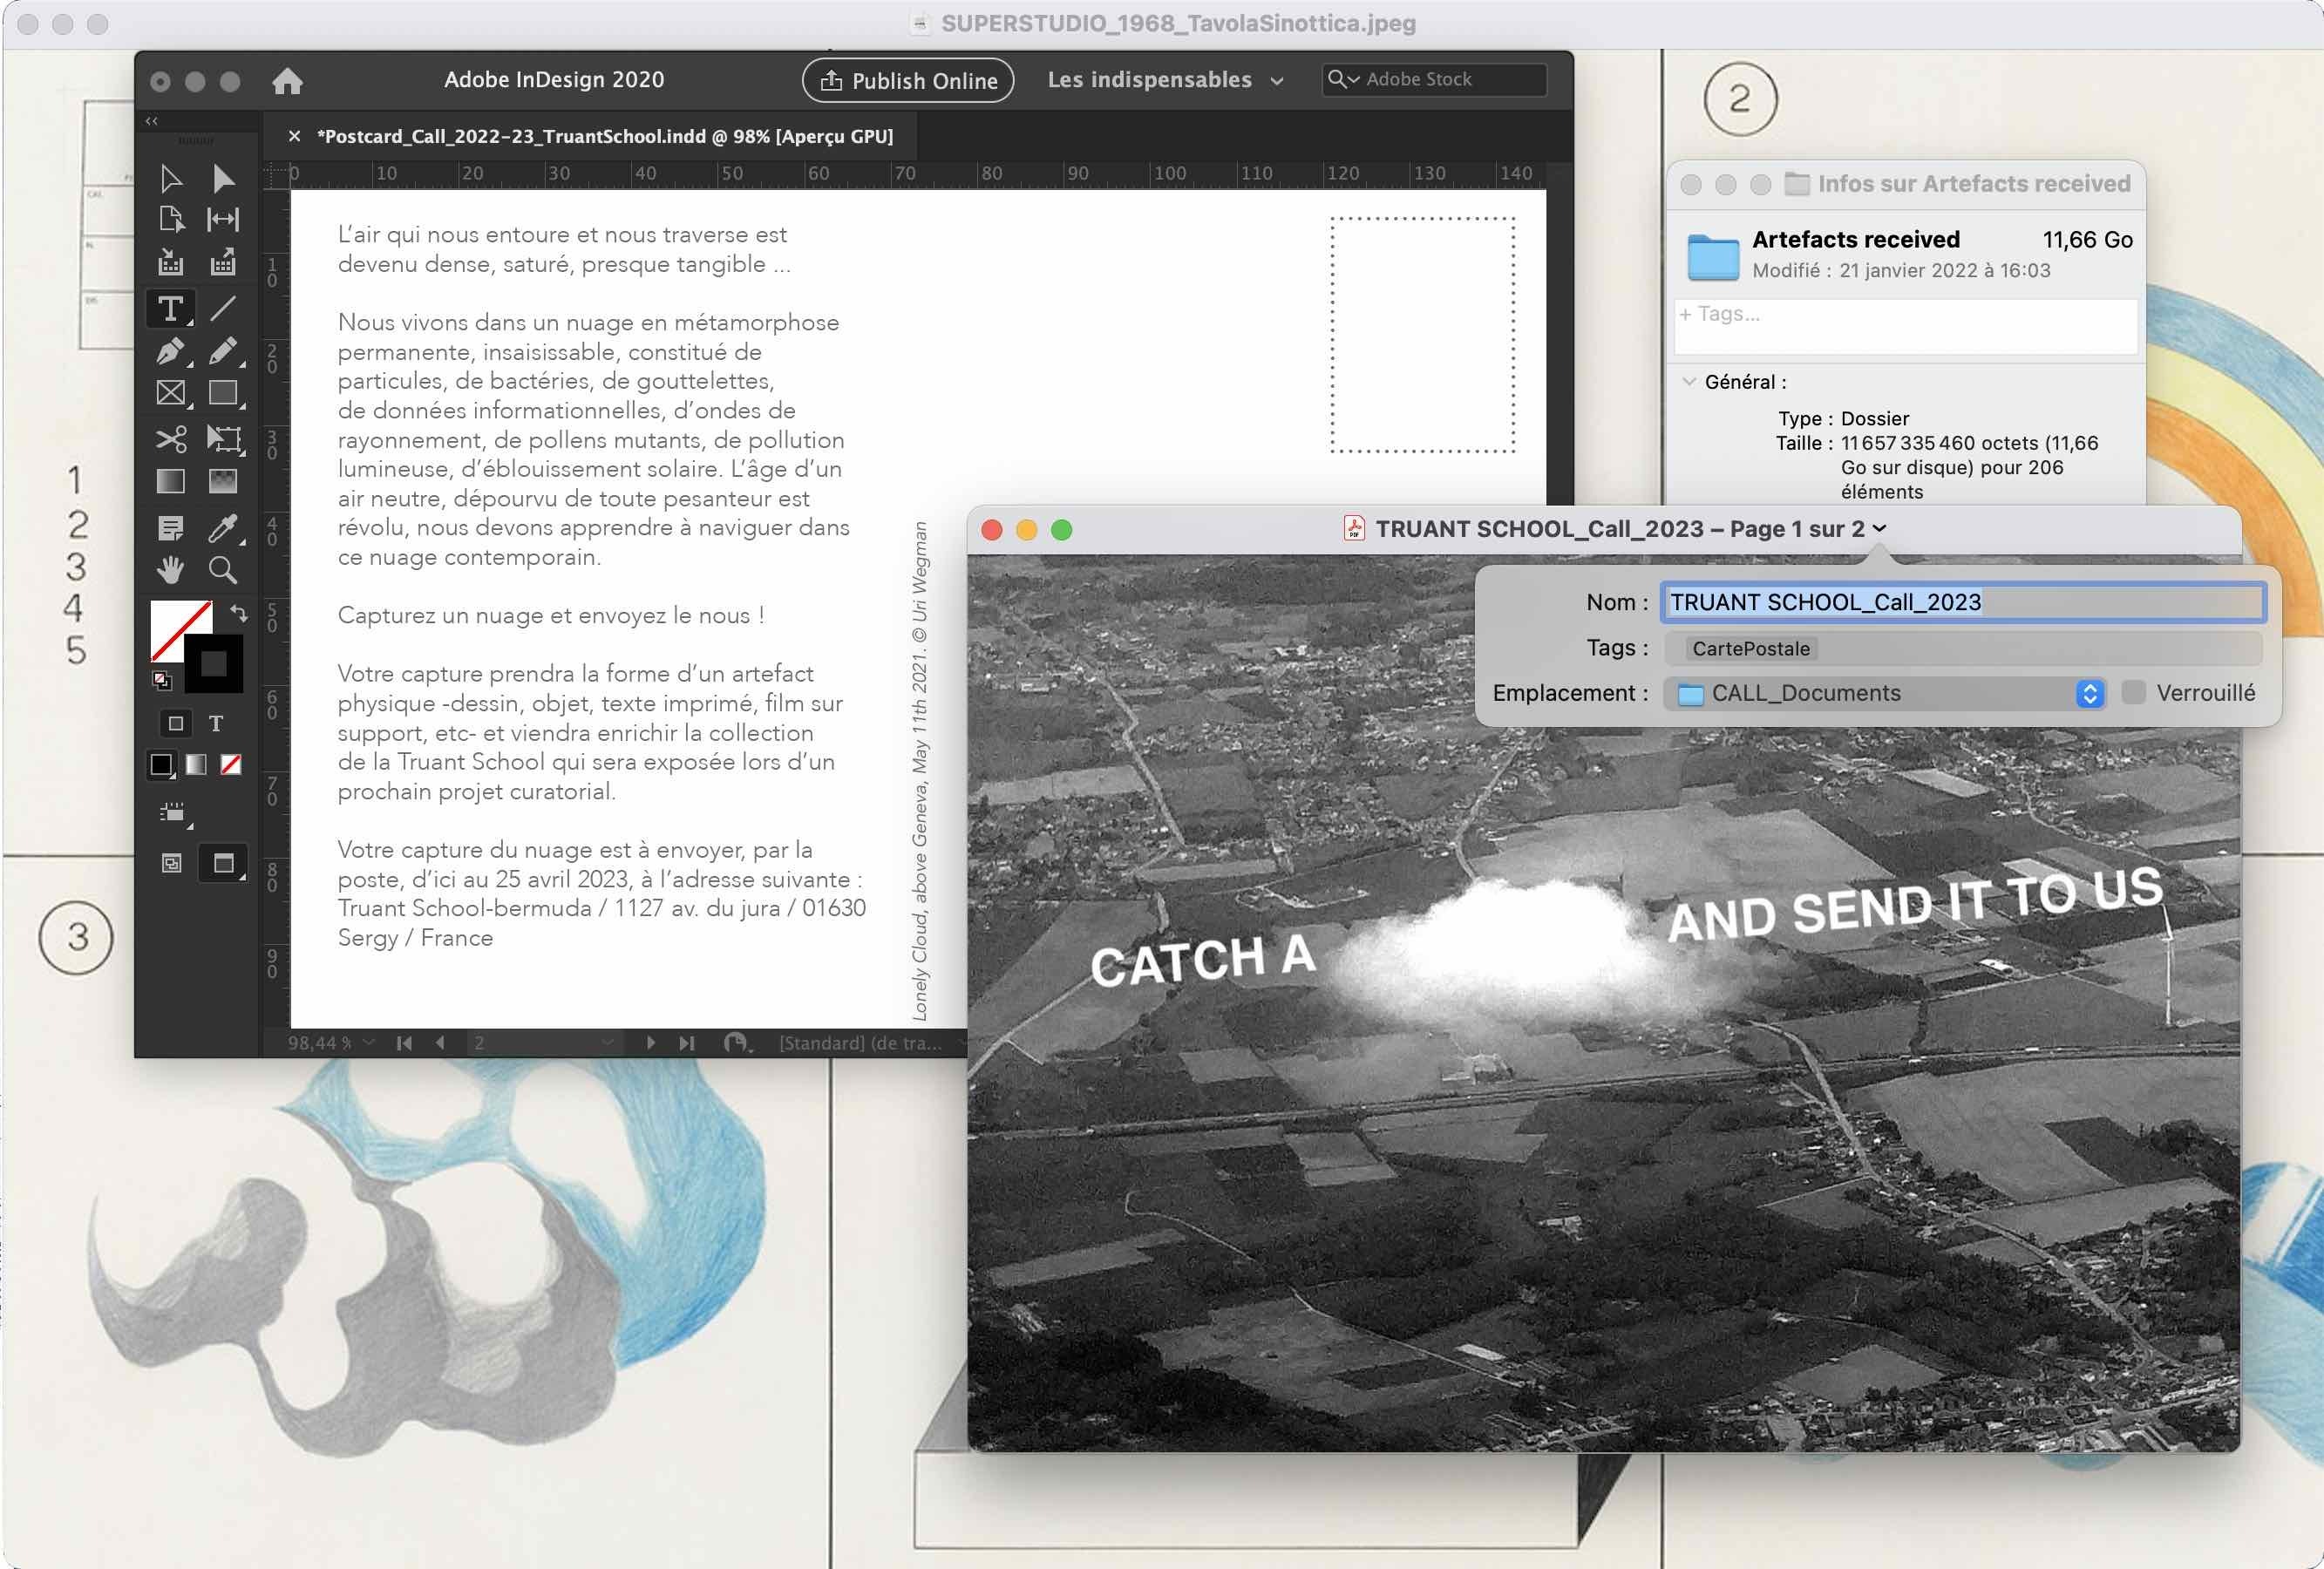The height and width of the screenshot is (1569, 2324).
Task: Collapse the tools panel double-arrow
Action: coord(151,120)
